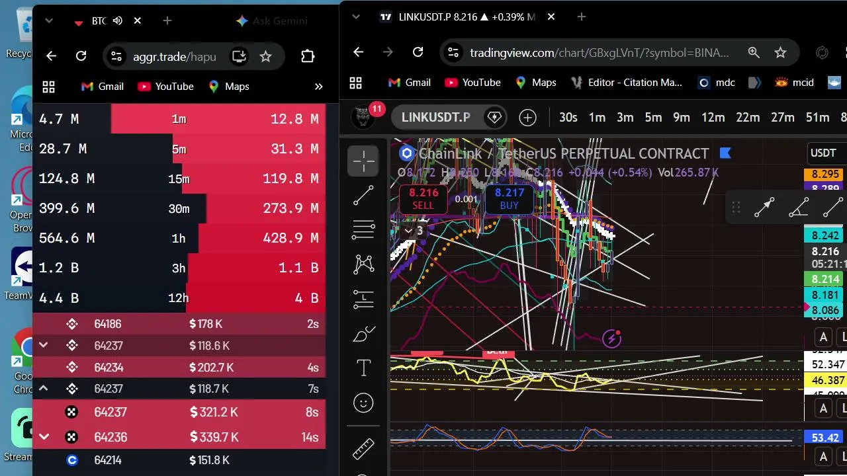
Task: Select the 64186 $178 K trade row
Action: (x=179, y=324)
